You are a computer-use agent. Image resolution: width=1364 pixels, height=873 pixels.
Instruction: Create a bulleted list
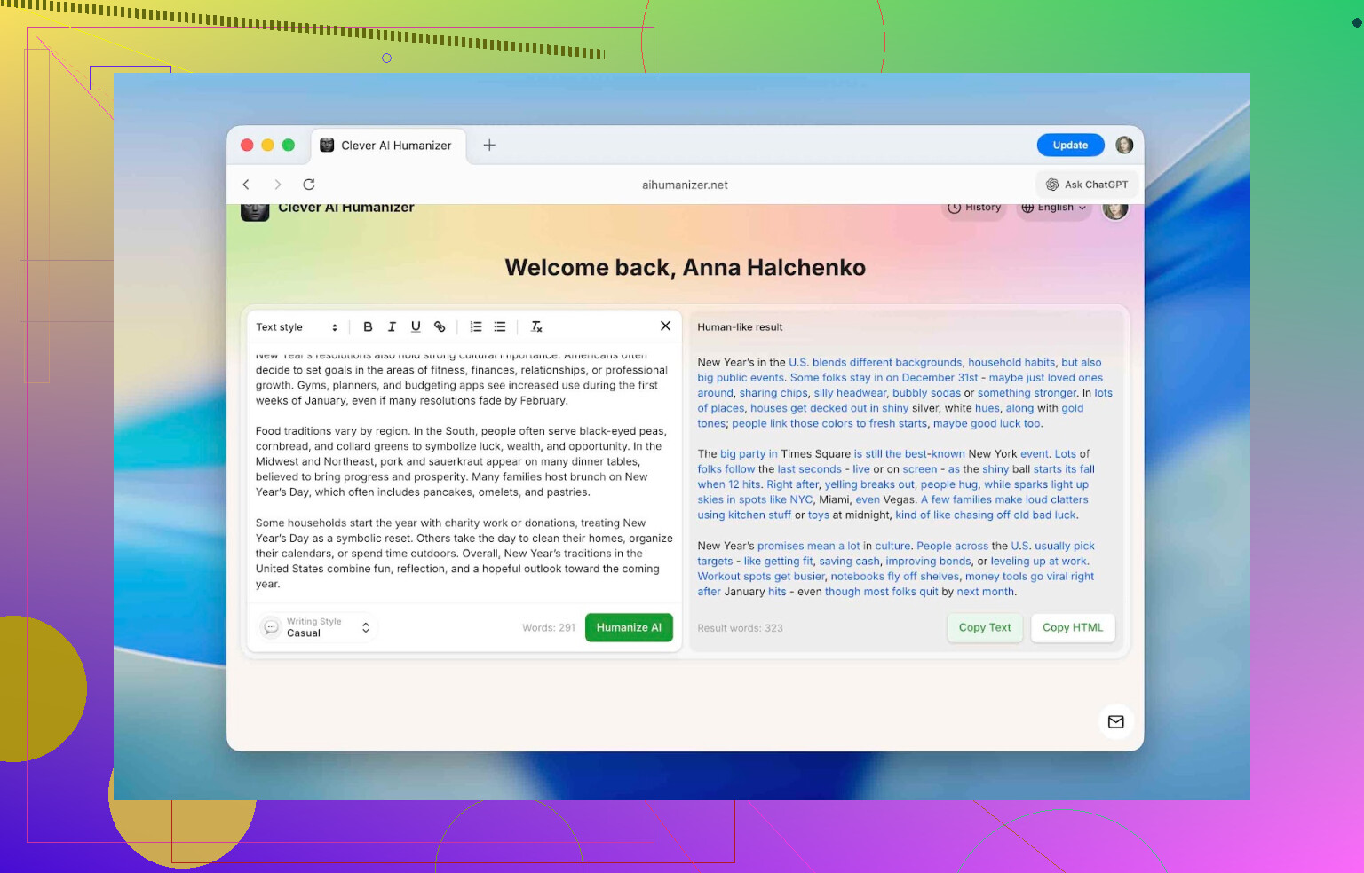pyautogui.click(x=500, y=326)
